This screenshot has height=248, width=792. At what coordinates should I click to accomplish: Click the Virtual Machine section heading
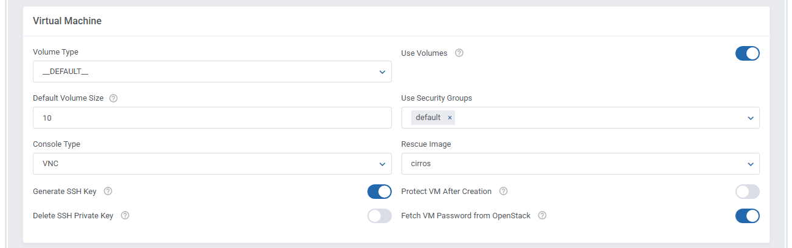[x=67, y=21]
